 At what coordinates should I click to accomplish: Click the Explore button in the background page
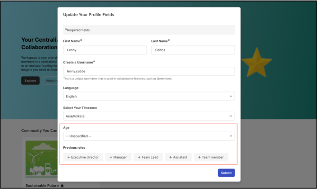tap(30, 81)
